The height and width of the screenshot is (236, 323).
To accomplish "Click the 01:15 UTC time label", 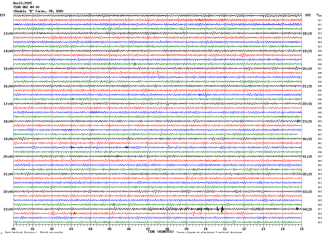I will click(307, 157).
